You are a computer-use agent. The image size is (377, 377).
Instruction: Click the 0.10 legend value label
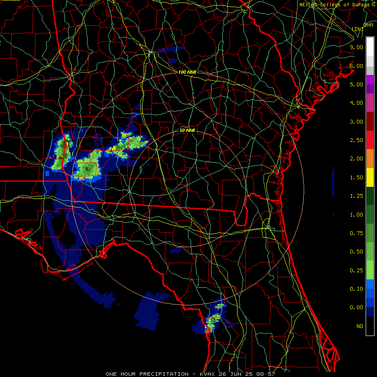356,289
